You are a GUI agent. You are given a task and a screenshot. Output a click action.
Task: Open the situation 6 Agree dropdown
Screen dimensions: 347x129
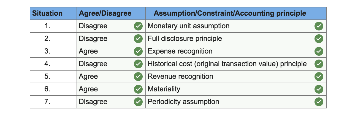tap(105, 89)
